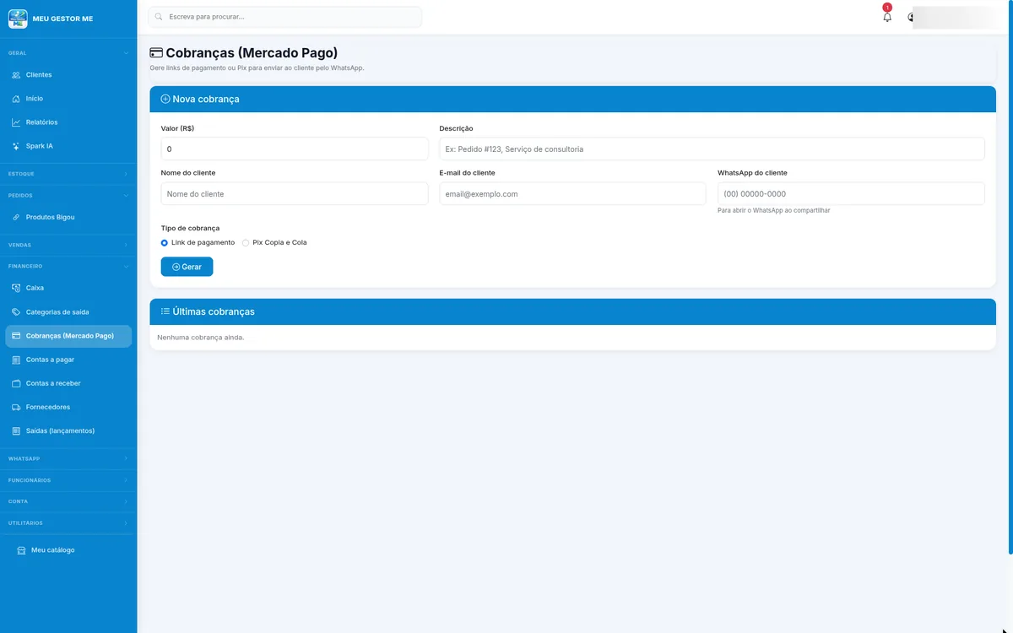
Task: Open the Contas a receber menu item
Action: click(x=68, y=383)
